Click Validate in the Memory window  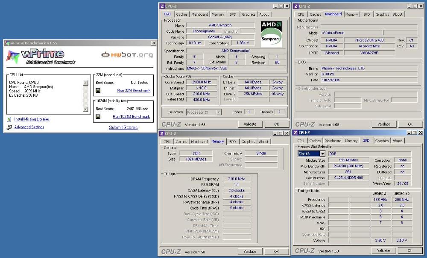click(x=250, y=252)
